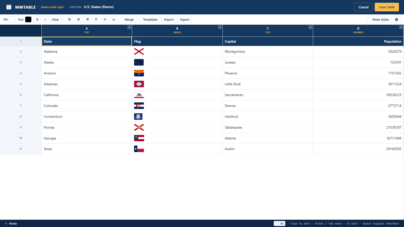The width and height of the screenshot is (404, 227).
Task: Click the Ready status indicator
Action: tap(11, 223)
